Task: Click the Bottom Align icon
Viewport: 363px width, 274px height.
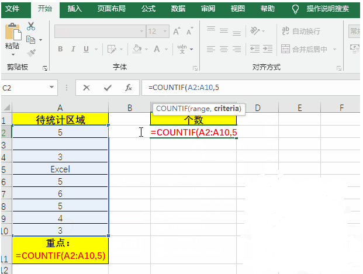Action: coord(237,33)
